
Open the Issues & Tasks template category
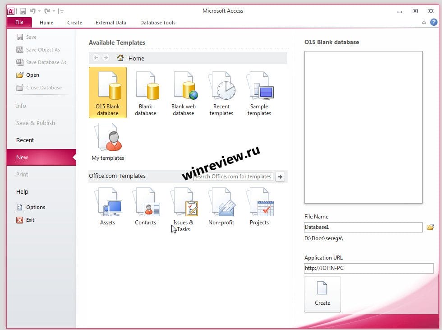184,210
